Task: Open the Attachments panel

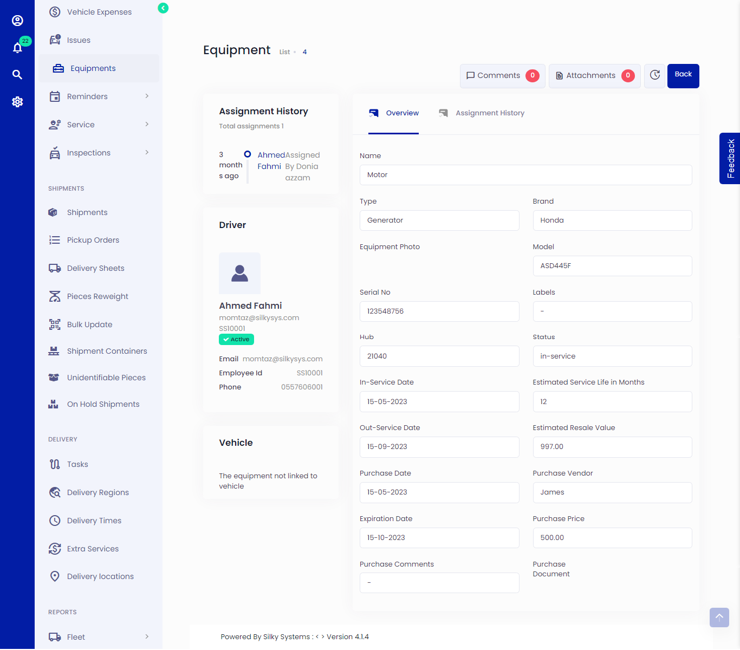Action: (x=594, y=76)
